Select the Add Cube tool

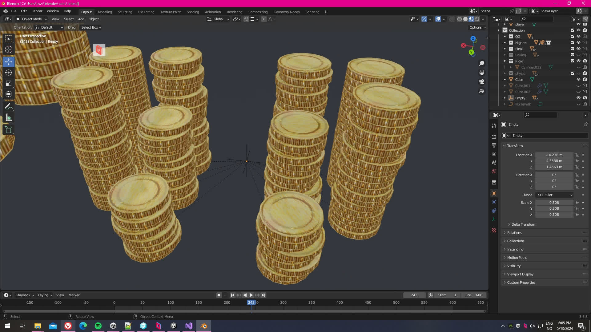pos(9,130)
